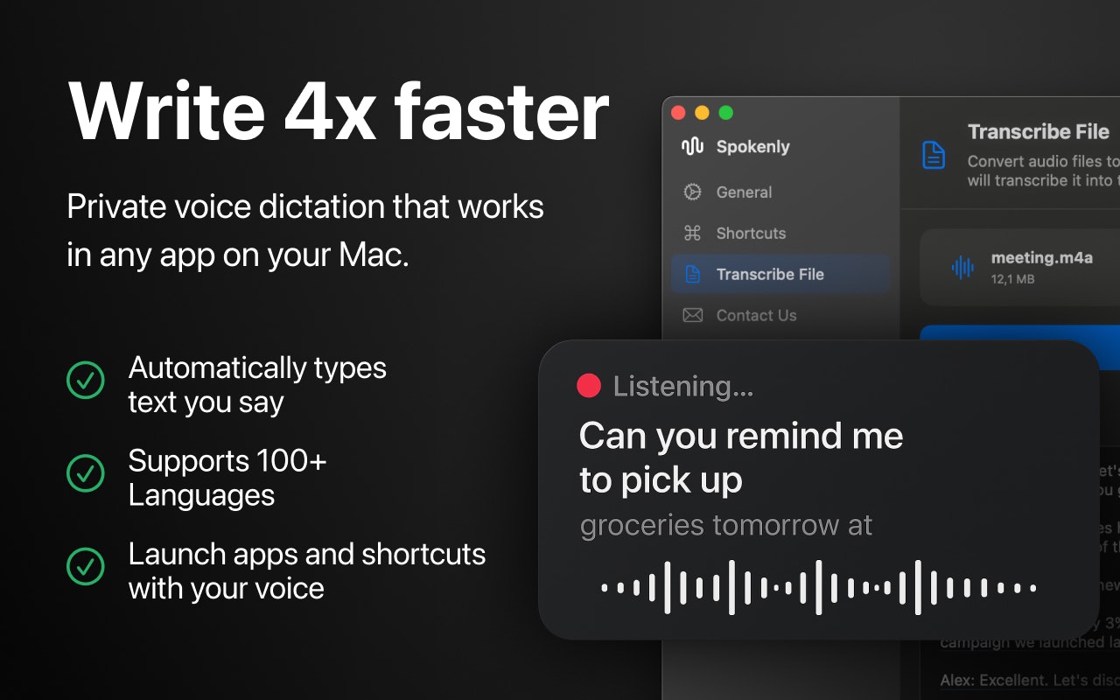The image size is (1120, 700).
Task: Click the white audio waveform in Listening panel
Action: pyautogui.click(x=818, y=588)
